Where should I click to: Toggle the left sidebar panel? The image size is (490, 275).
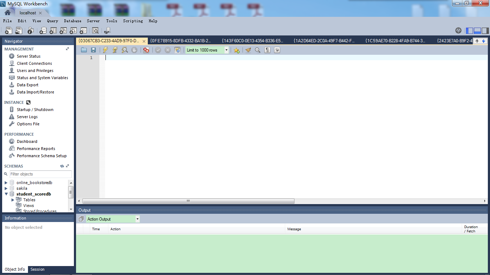tap(469, 31)
